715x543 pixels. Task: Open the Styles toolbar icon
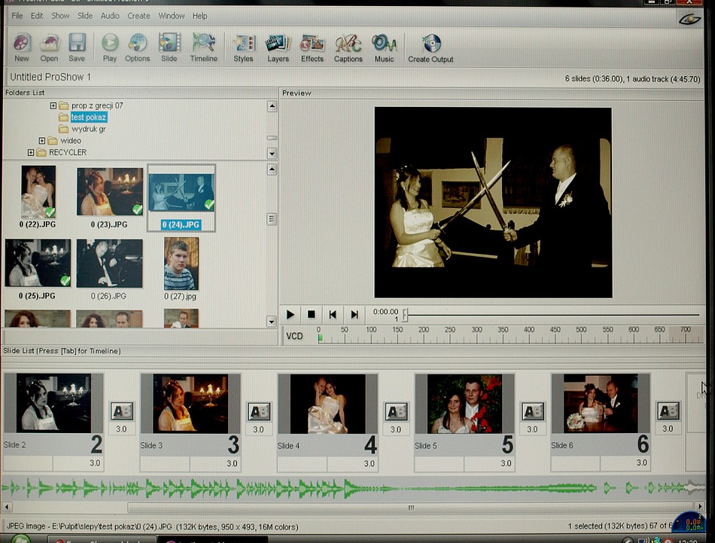(243, 44)
